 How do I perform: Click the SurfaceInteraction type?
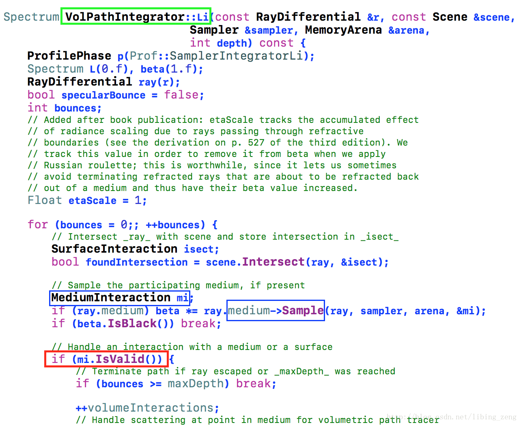114,249
